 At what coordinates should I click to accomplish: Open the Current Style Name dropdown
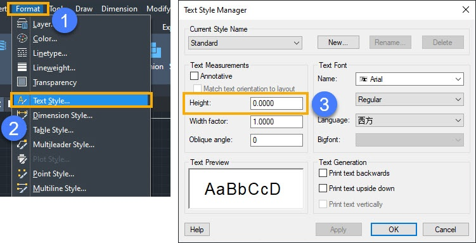(245, 43)
